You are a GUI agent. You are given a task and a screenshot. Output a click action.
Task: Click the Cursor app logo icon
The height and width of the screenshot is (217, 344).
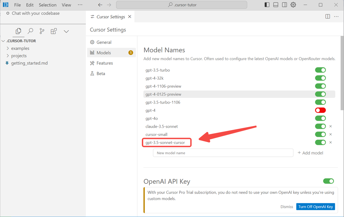pyautogui.click(x=5, y=5)
